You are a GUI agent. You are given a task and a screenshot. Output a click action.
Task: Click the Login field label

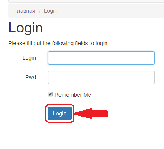tap(29, 58)
